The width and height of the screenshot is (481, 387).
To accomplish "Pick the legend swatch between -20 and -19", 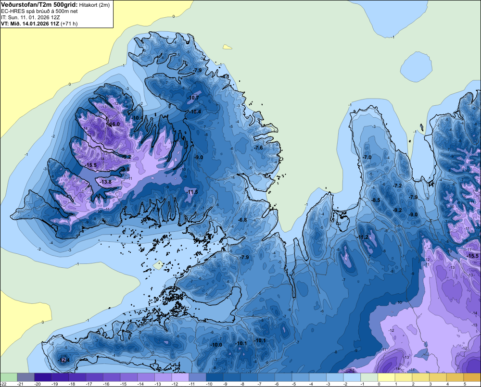I will (x=43, y=377).
